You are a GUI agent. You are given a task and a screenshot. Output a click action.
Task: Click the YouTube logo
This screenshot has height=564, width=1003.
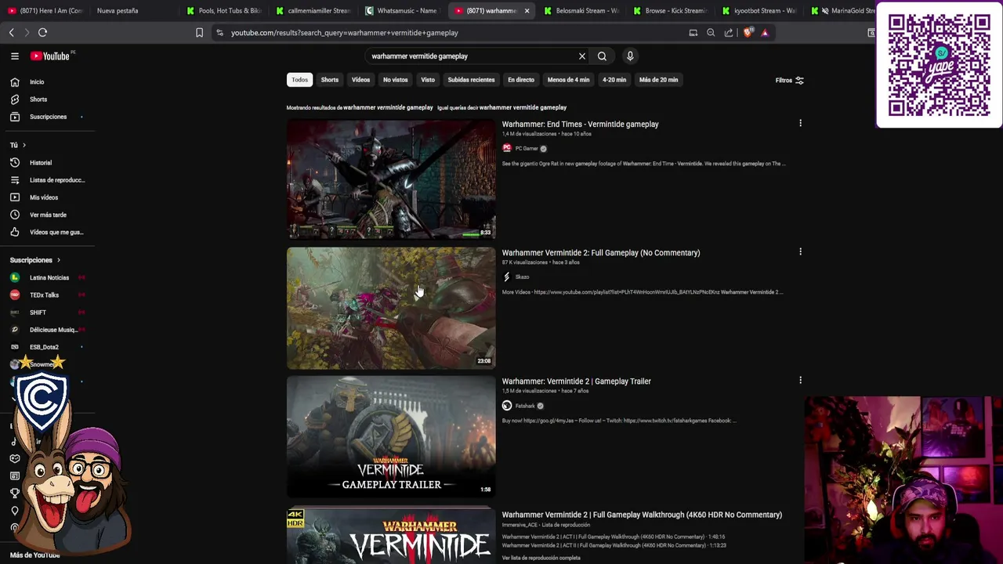coord(50,56)
